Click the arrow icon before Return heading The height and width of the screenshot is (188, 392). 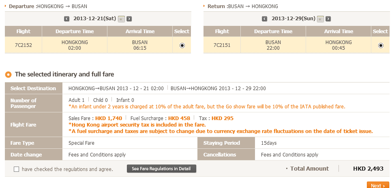click(x=205, y=6)
